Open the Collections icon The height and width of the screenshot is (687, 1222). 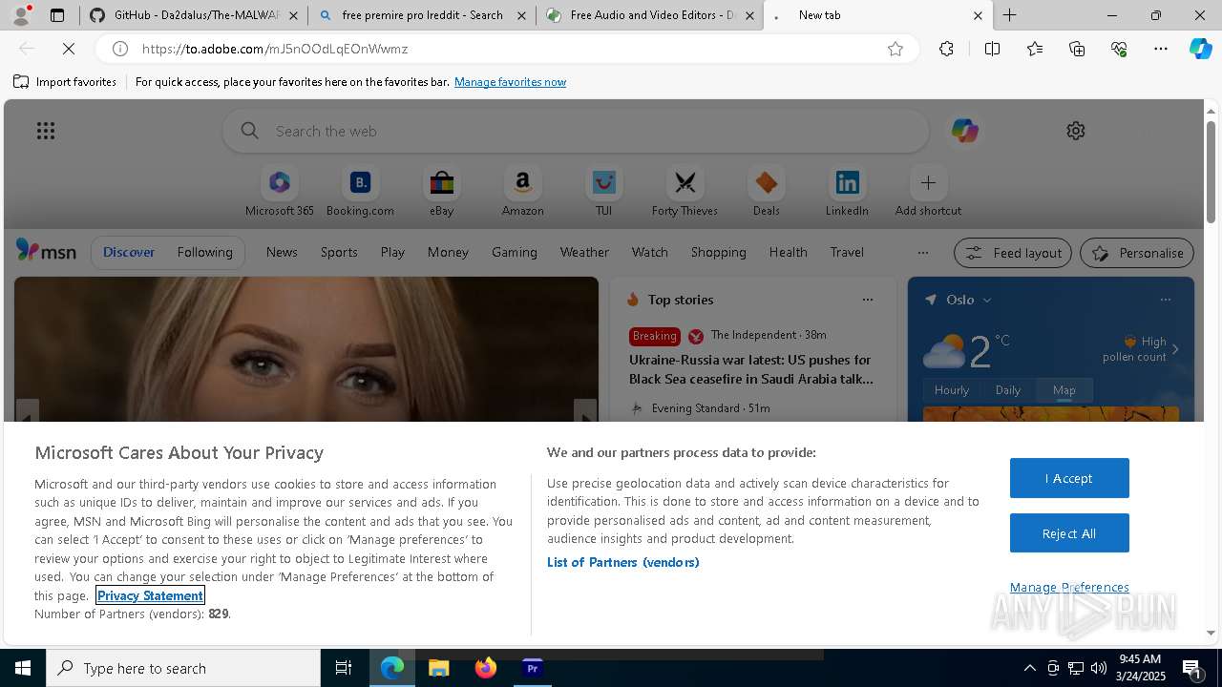[1077, 49]
